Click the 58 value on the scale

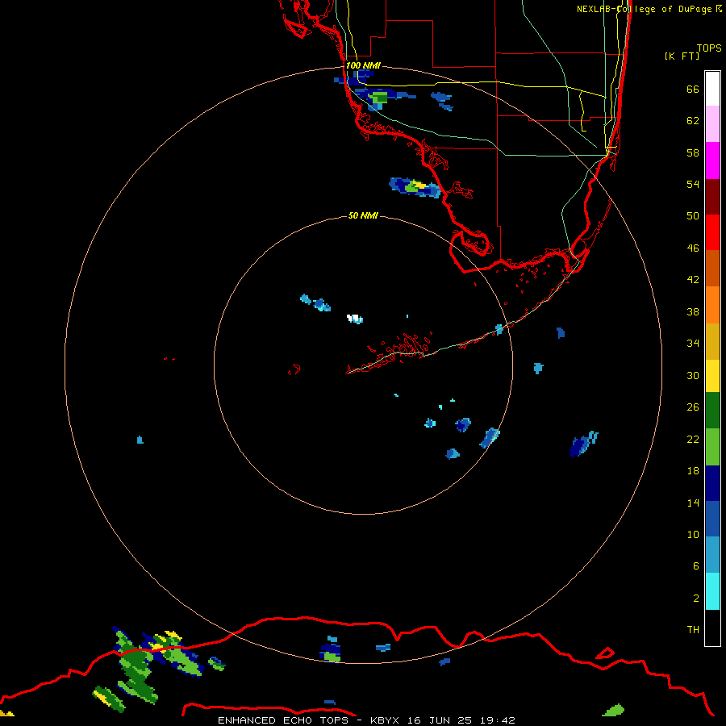coord(693,152)
